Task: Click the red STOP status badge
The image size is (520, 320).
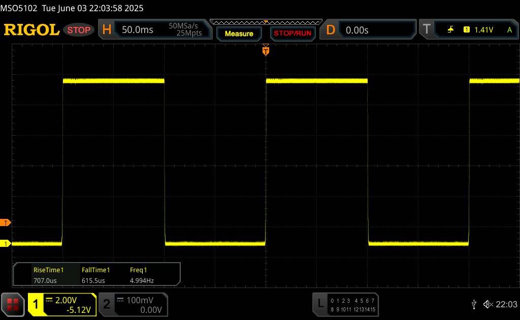Action: click(x=79, y=30)
